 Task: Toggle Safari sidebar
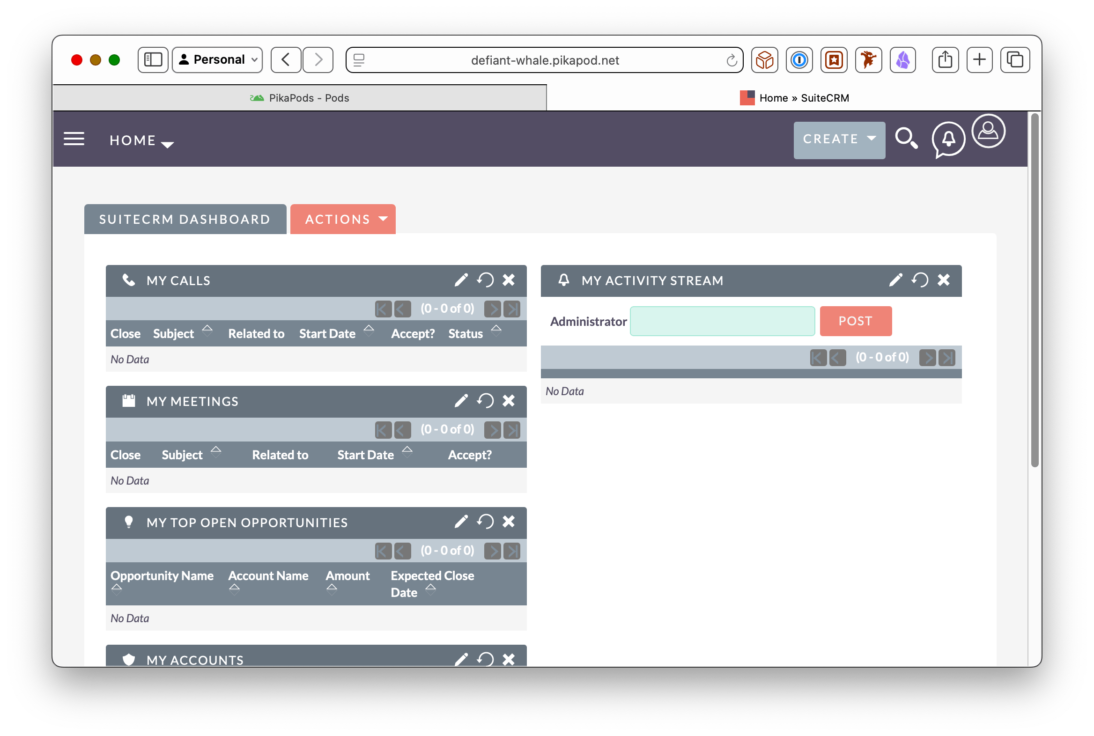coord(153,59)
